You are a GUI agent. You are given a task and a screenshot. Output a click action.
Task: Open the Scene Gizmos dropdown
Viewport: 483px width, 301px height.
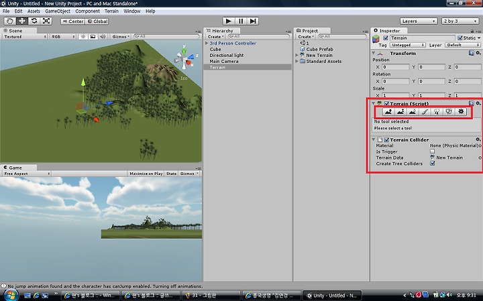pyautogui.click(x=121, y=37)
